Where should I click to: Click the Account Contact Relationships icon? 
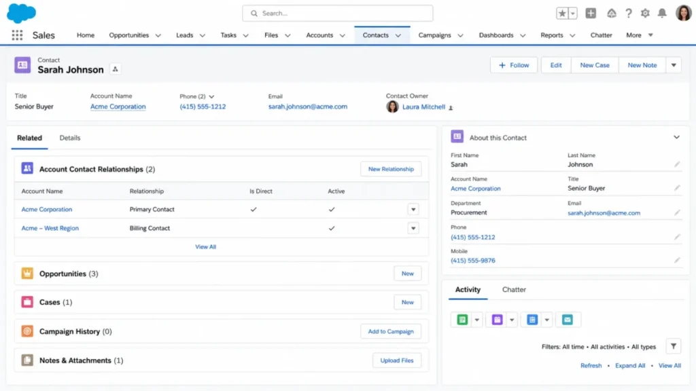pos(27,168)
